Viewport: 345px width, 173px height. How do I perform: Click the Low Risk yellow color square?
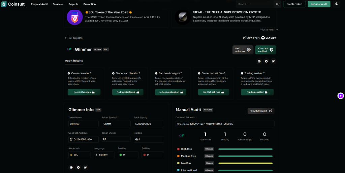pos(178,163)
